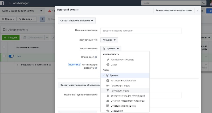Click the chat bubble icon for Messages
This screenshot has height=113, width=212.
108,111
